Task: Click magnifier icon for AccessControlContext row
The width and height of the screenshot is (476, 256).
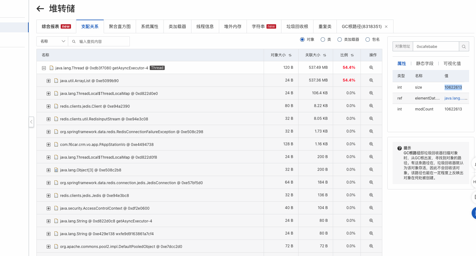Action: tap(371, 208)
